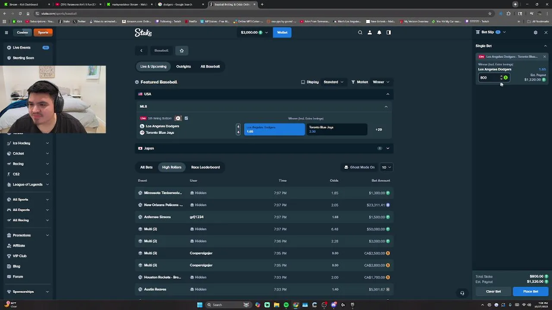Collapse the USA section
Viewport: 552px width, 310px height.
388,94
